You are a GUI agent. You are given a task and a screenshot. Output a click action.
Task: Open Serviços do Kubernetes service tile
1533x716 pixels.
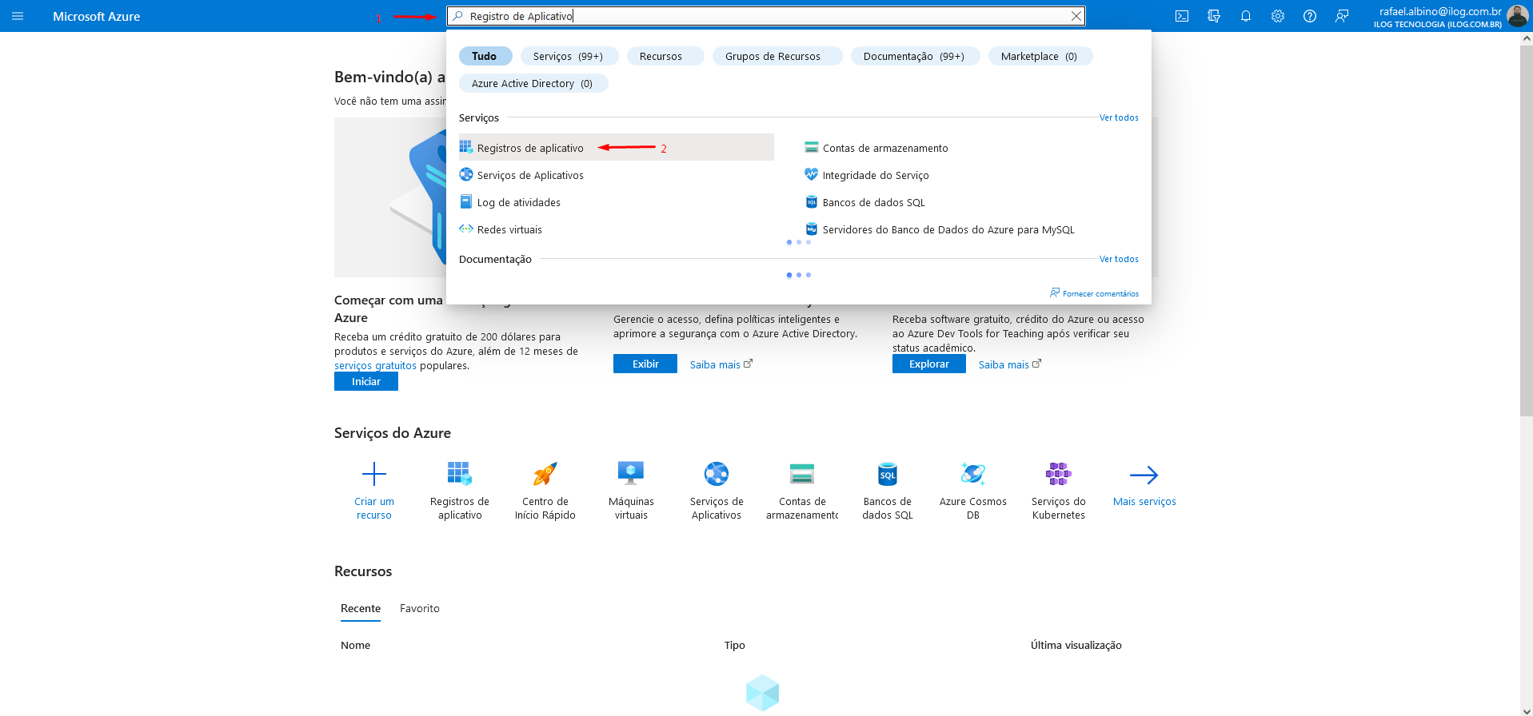pyautogui.click(x=1059, y=491)
